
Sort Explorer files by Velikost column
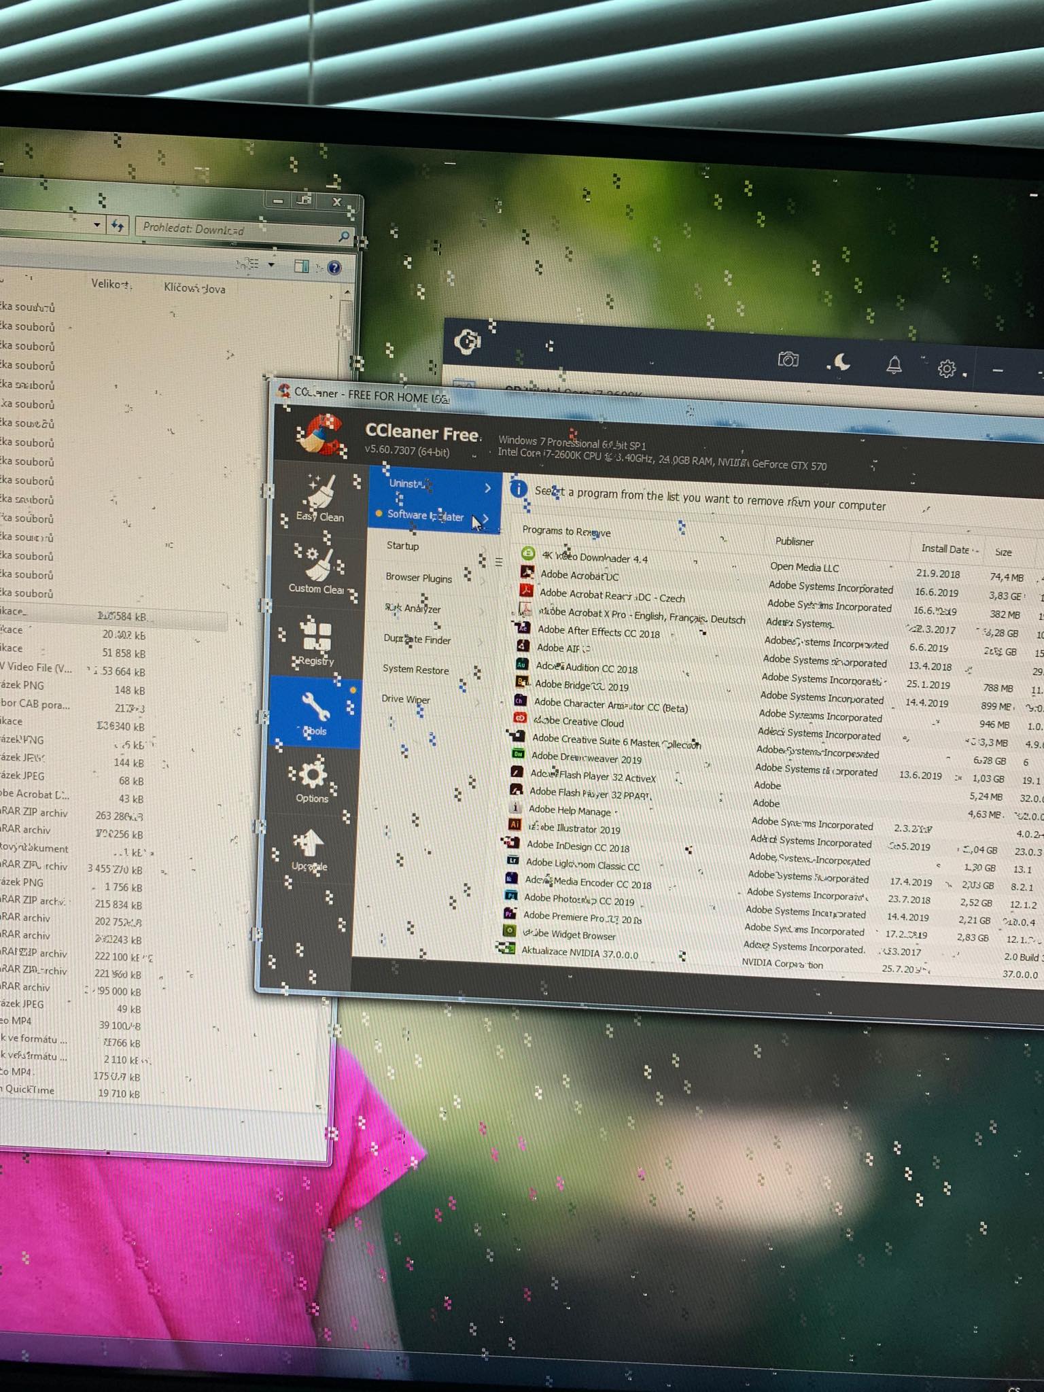(111, 283)
